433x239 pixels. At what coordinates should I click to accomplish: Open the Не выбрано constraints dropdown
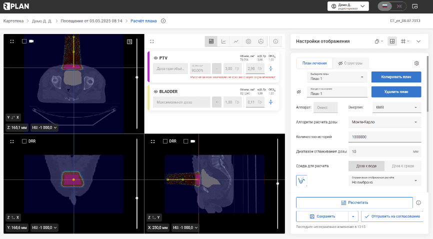click(384, 180)
